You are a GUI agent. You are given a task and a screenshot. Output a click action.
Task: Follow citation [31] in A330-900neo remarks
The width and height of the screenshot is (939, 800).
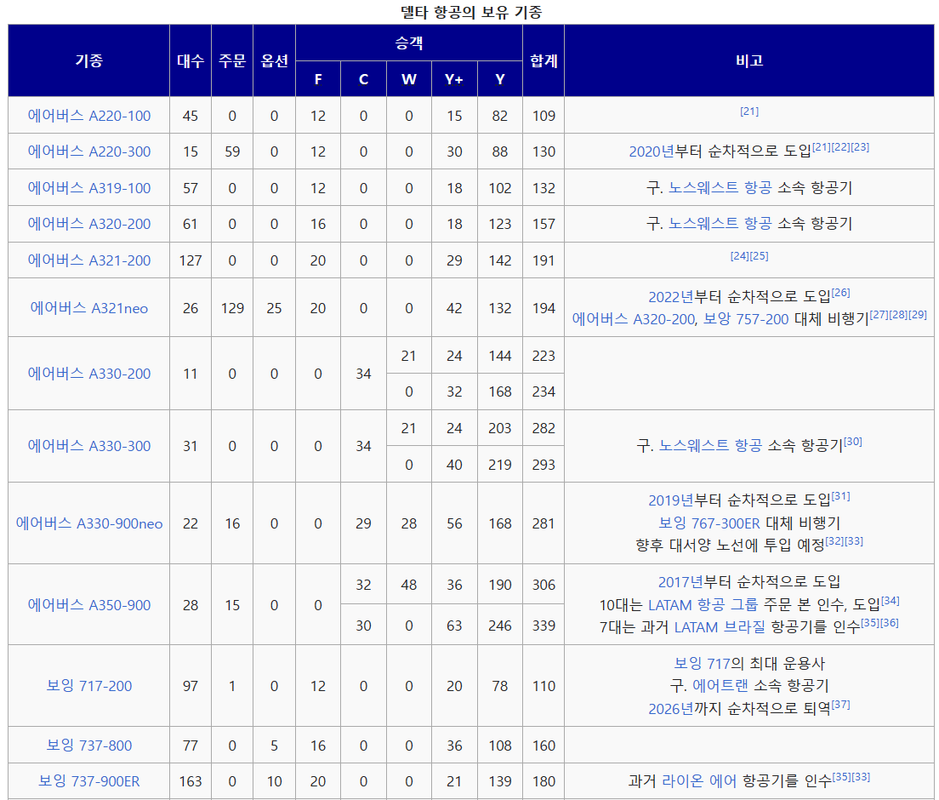(841, 497)
